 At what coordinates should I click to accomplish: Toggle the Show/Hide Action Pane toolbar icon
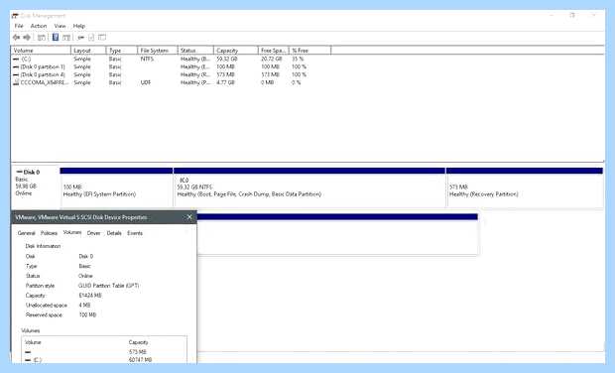click(x=66, y=38)
